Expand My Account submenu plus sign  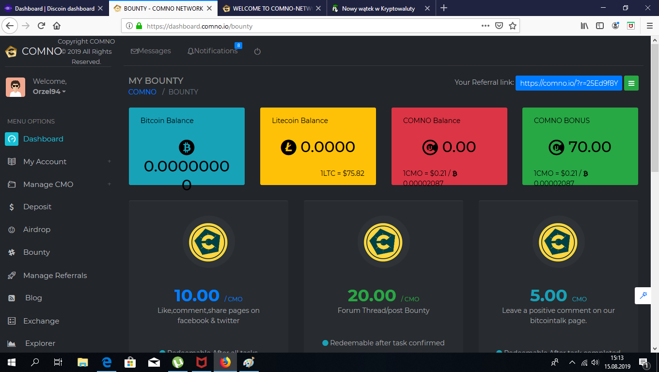tap(109, 161)
